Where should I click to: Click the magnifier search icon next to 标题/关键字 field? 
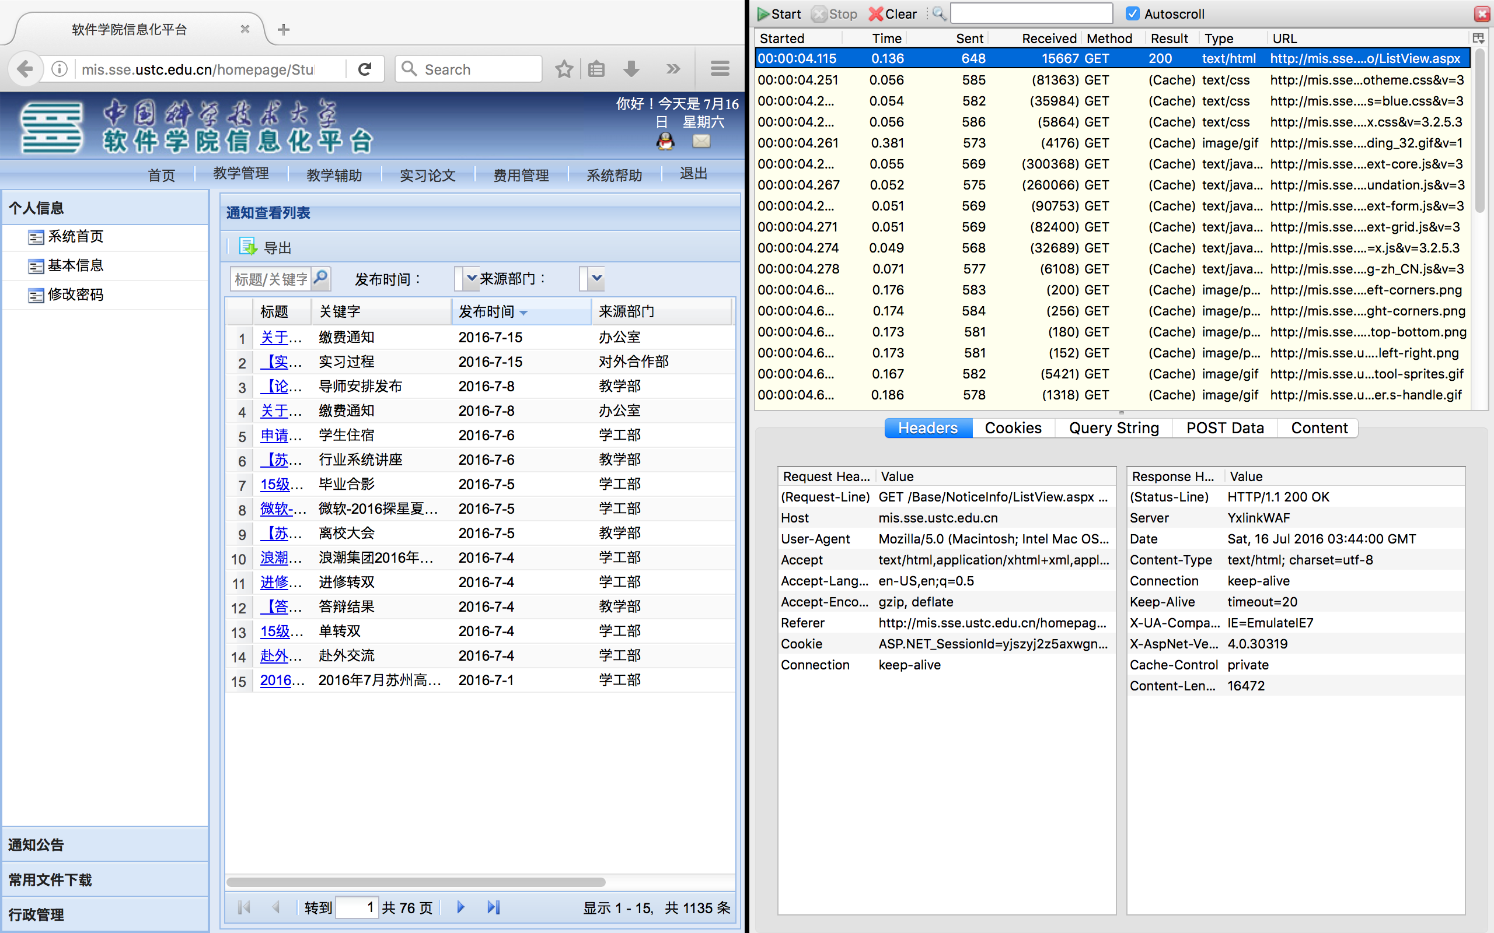point(320,279)
